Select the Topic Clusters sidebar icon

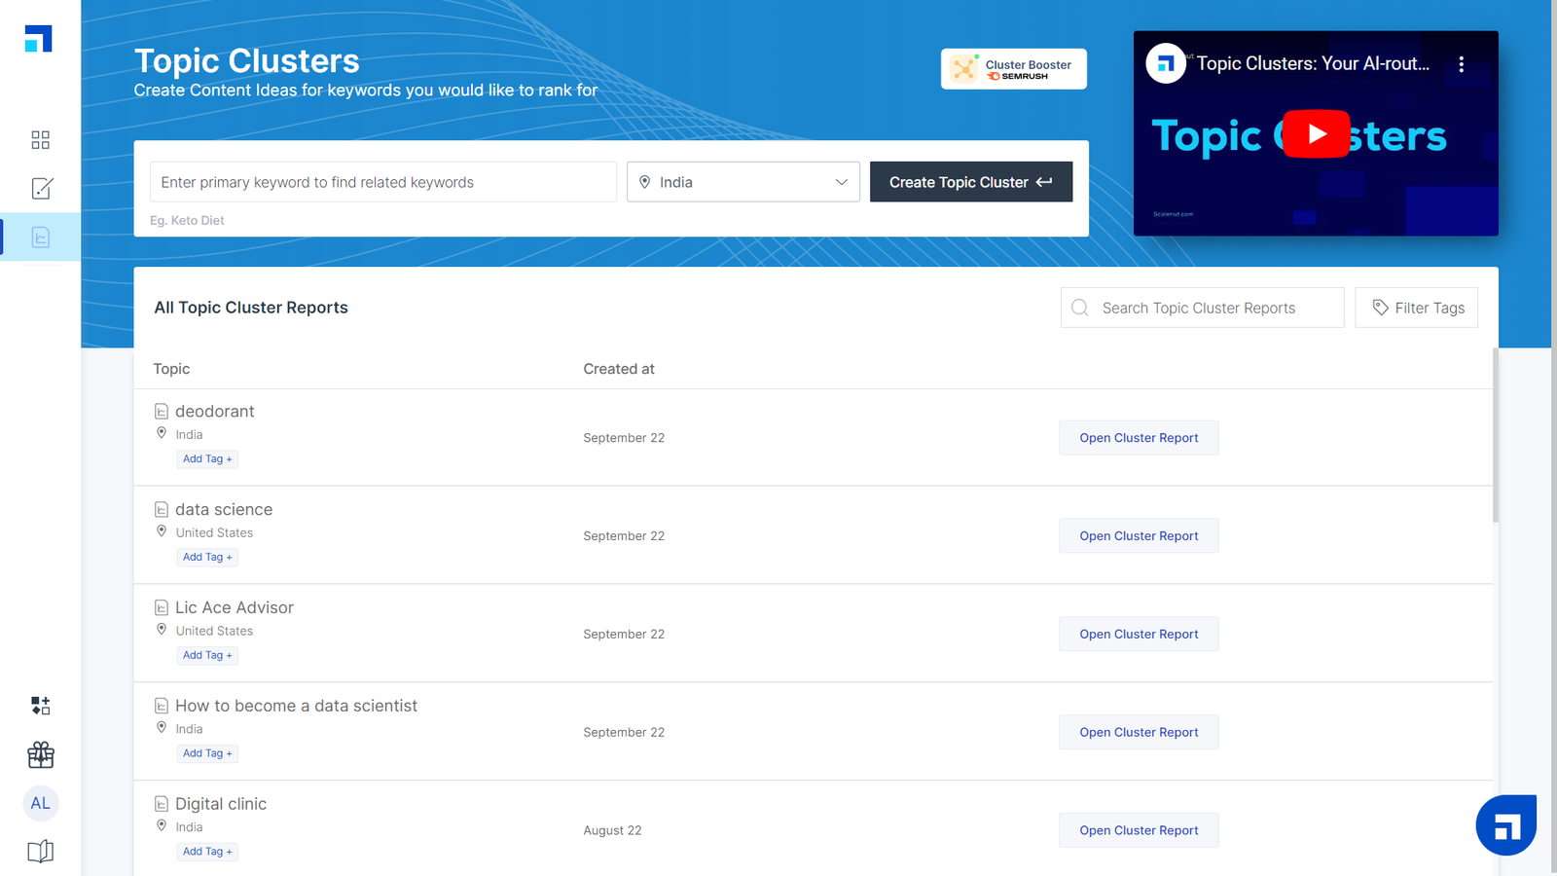(41, 237)
